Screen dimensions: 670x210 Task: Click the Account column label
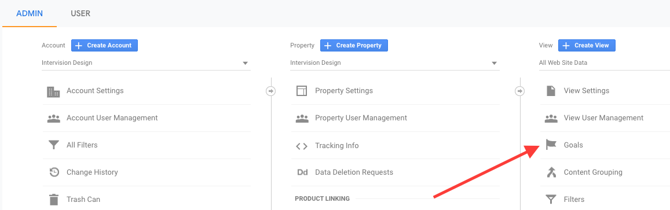coord(53,45)
